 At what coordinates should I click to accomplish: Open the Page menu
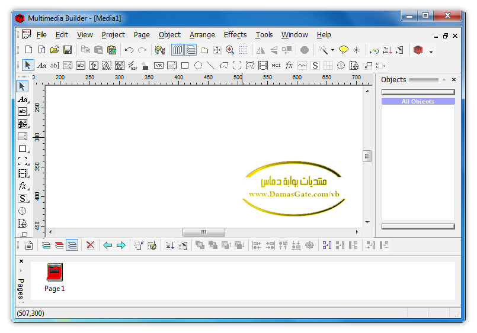[x=142, y=35]
